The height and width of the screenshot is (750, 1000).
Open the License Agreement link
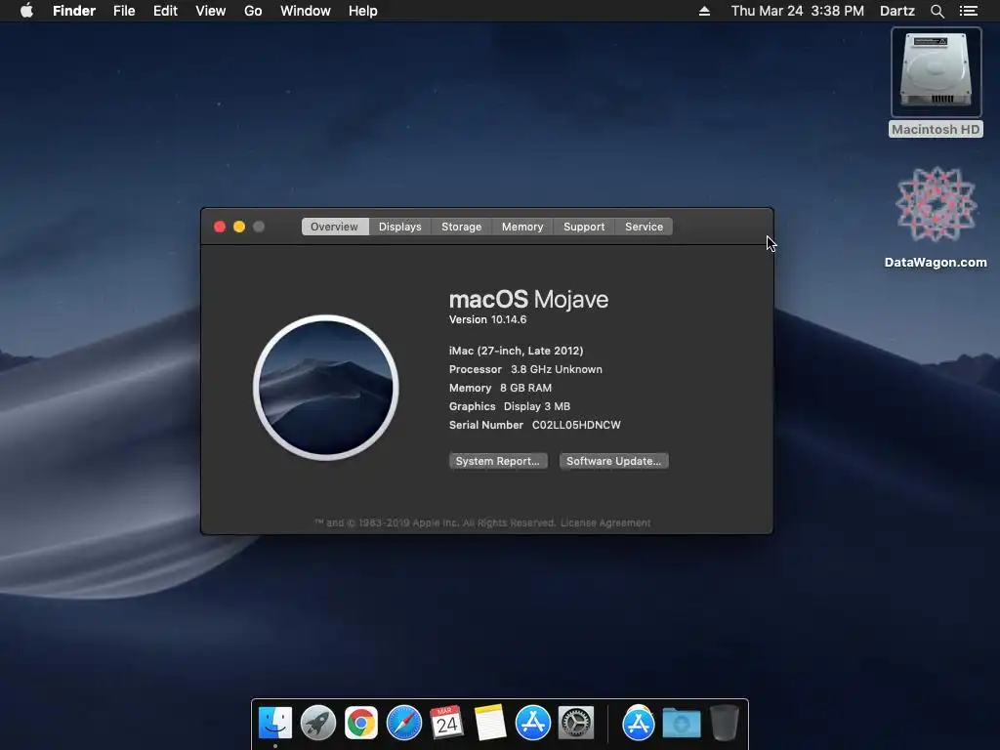[x=605, y=523]
